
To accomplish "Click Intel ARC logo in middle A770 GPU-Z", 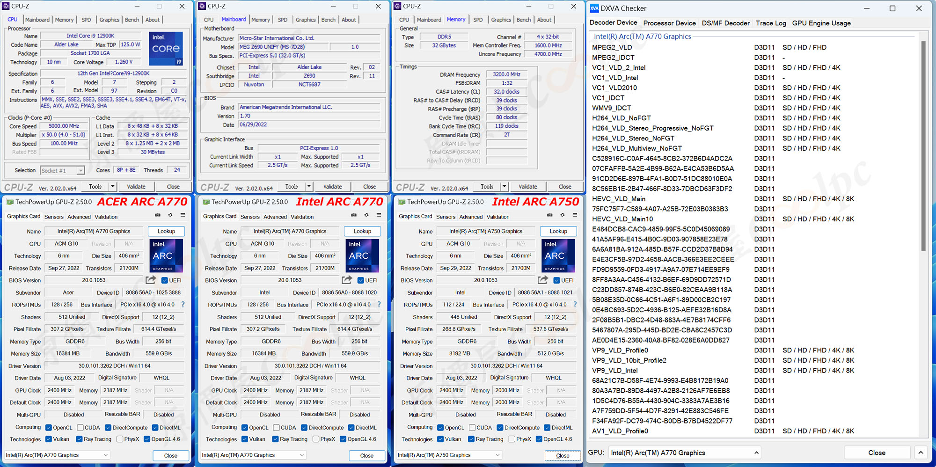I will [x=362, y=255].
